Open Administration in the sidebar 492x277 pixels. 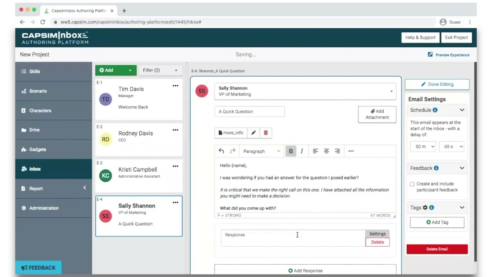[x=53, y=208]
